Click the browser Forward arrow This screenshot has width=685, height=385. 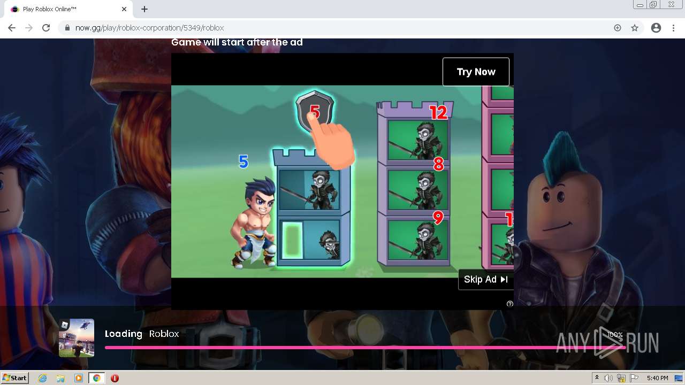[x=29, y=28]
